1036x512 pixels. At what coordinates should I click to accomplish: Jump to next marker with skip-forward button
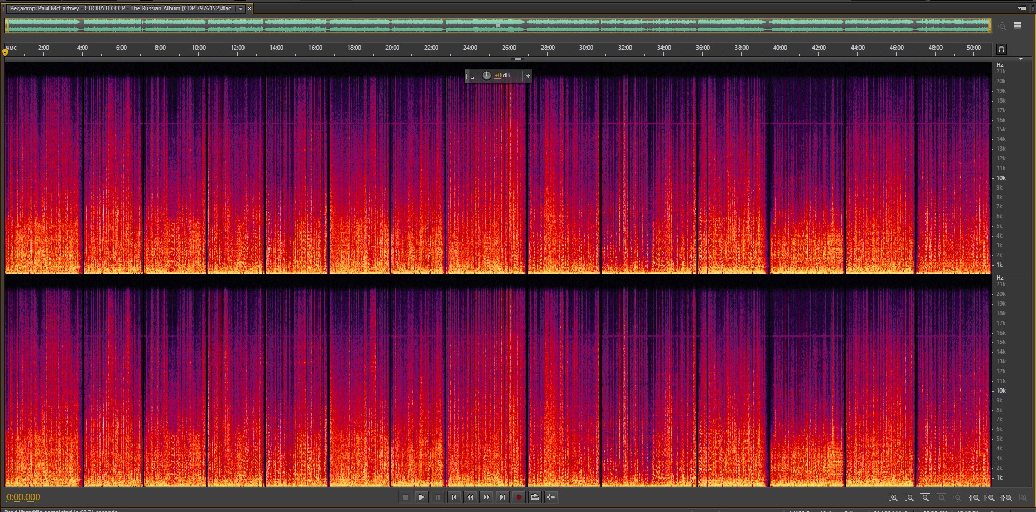[x=503, y=497]
